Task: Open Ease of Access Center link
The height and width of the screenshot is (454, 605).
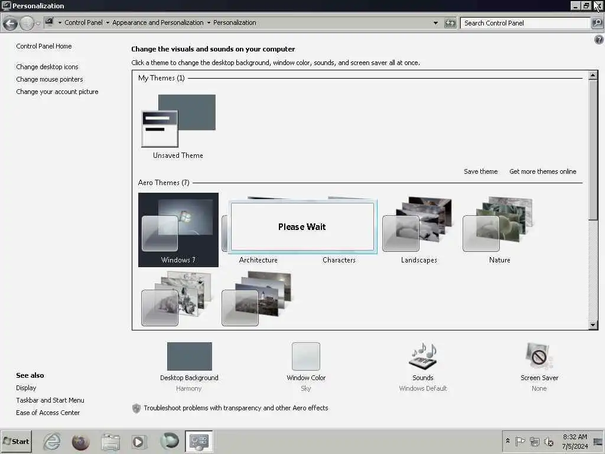Action: point(48,413)
